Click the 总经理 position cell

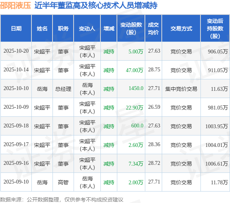click(x=63, y=89)
